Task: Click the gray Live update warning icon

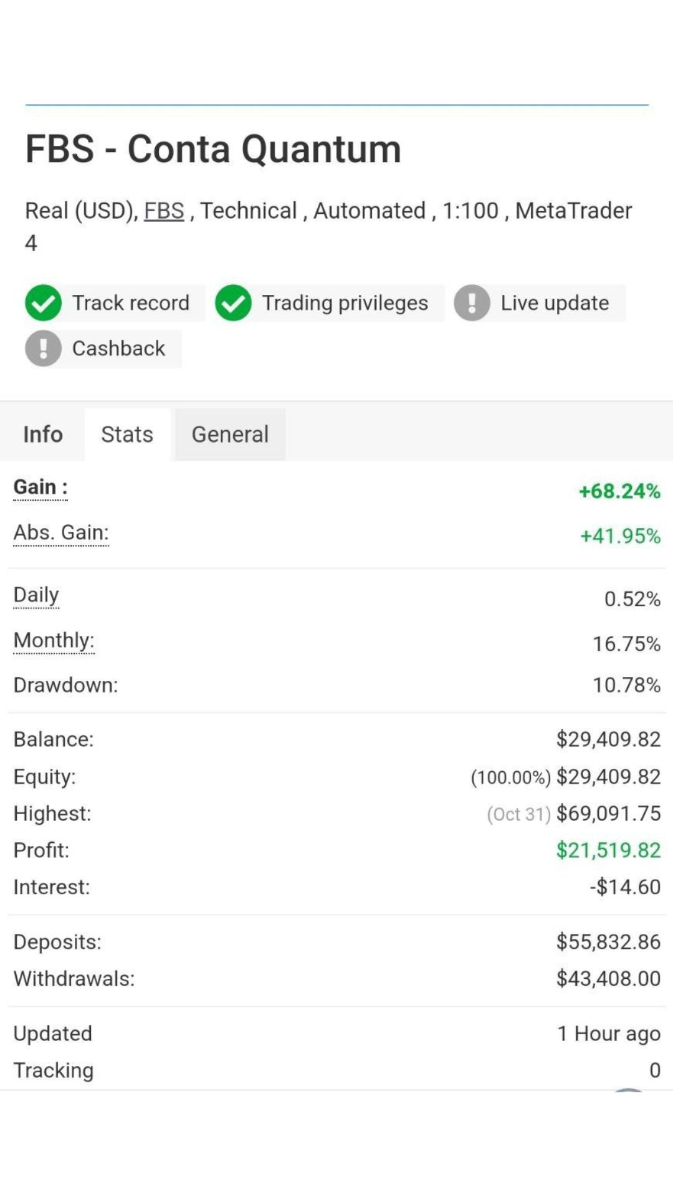Action: [472, 303]
